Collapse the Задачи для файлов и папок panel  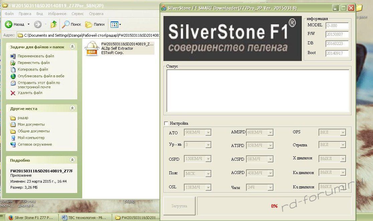tap(72, 46)
